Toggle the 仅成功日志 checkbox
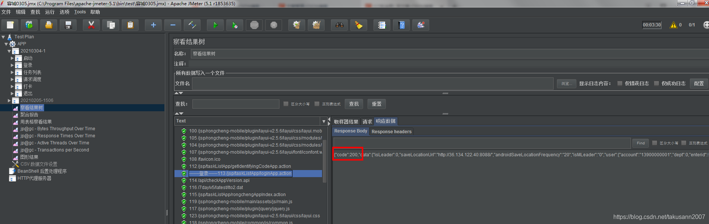This screenshot has height=224, width=709. point(656,83)
